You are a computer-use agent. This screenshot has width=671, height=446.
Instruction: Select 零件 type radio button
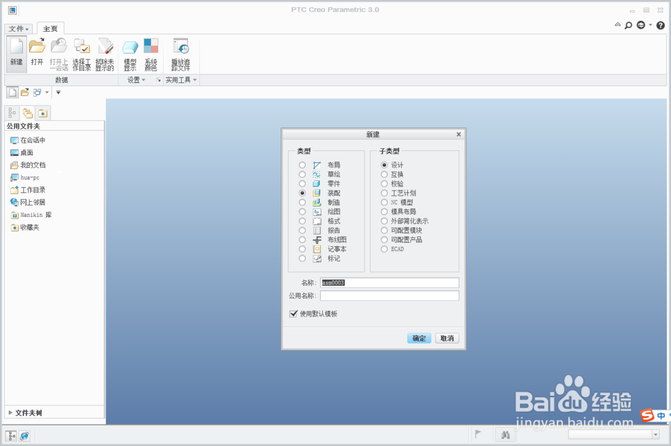click(302, 184)
